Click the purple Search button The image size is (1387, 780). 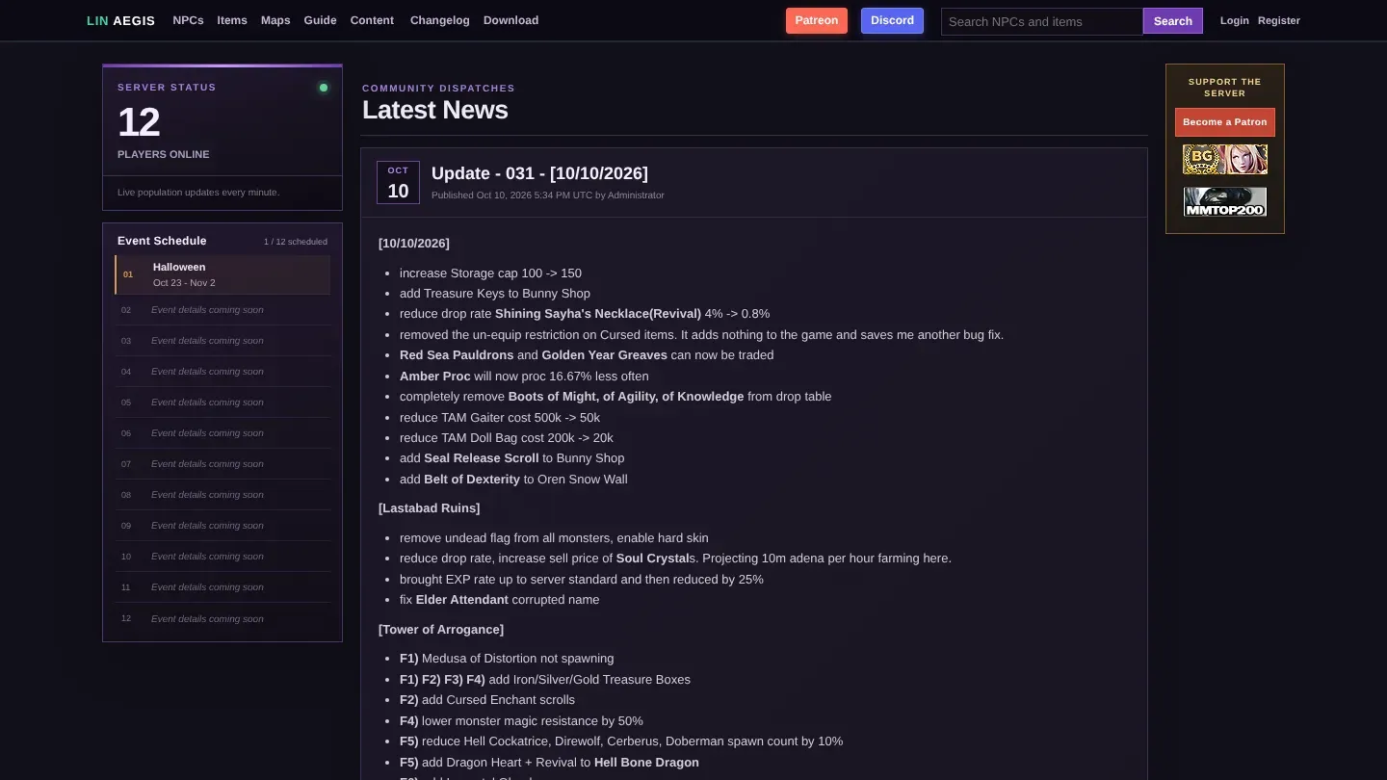click(x=1173, y=21)
